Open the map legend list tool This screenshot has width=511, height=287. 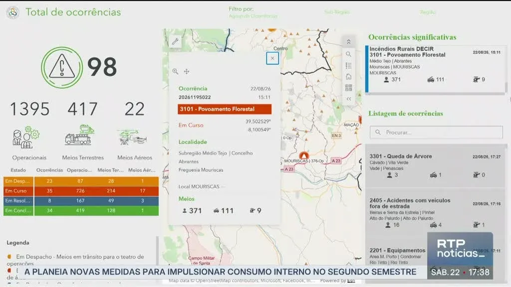coord(348,65)
